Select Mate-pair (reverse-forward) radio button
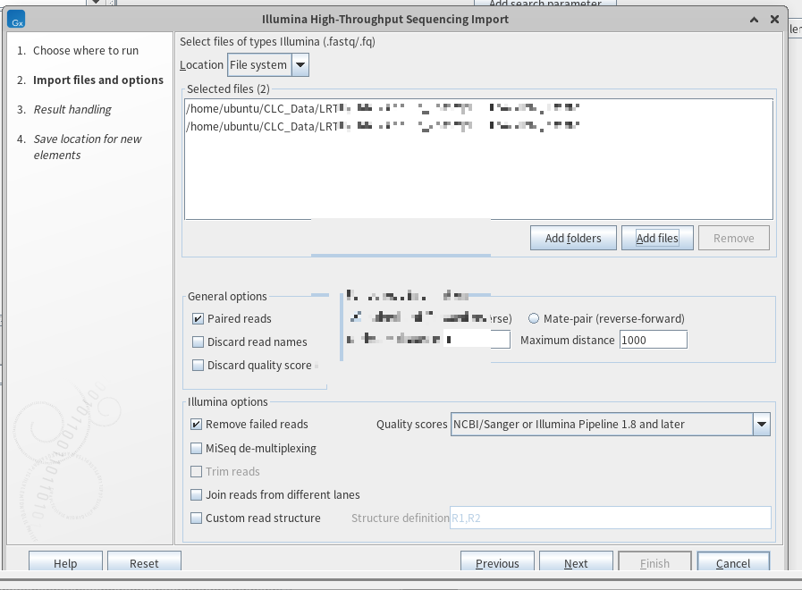The height and width of the screenshot is (590, 802). point(534,318)
